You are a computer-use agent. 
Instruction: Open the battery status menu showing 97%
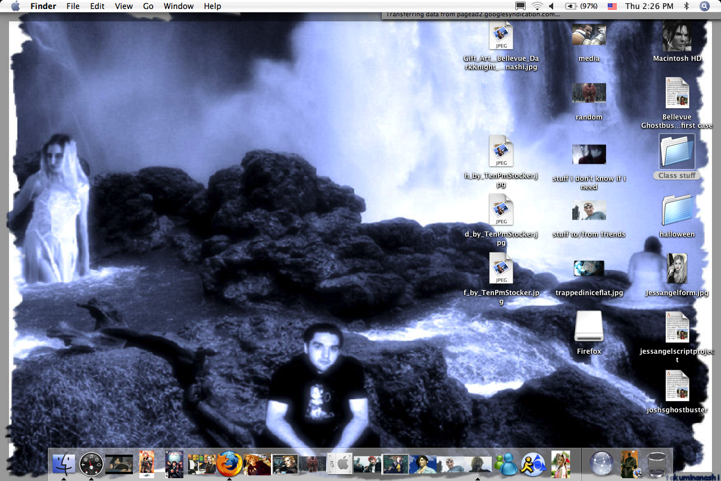pyautogui.click(x=582, y=6)
